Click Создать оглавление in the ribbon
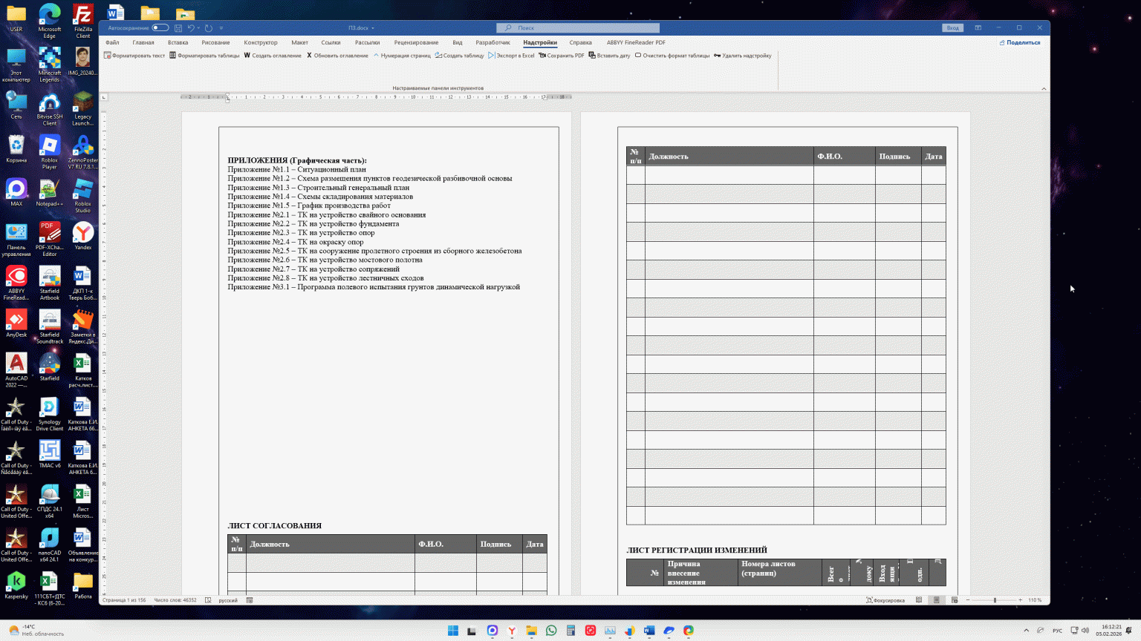The height and width of the screenshot is (641, 1141). tap(273, 56)
